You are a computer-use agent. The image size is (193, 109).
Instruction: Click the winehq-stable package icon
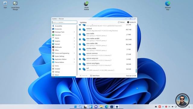pos(84,49)
